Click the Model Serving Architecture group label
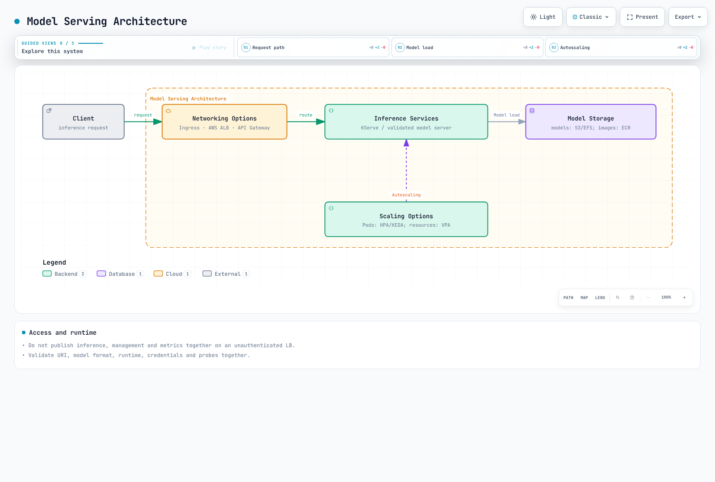This screenshot has height=482, width=715. pos(188,99)
